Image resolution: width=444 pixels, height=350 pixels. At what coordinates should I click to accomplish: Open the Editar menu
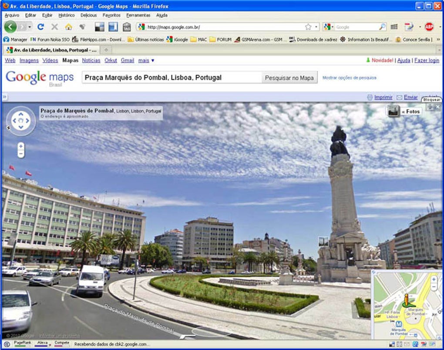pyautogui.click(x=30, y=15)
